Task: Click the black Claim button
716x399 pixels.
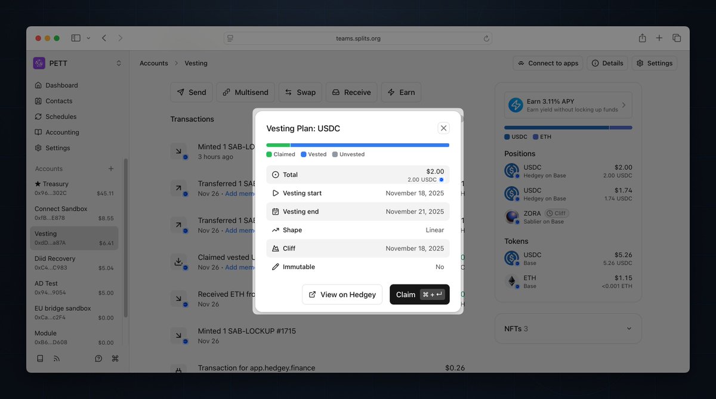Action: (419, 295)
